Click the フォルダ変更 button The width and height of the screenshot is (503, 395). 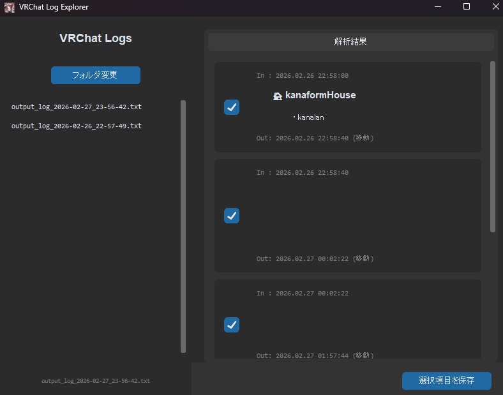click(x=96, y=75)
